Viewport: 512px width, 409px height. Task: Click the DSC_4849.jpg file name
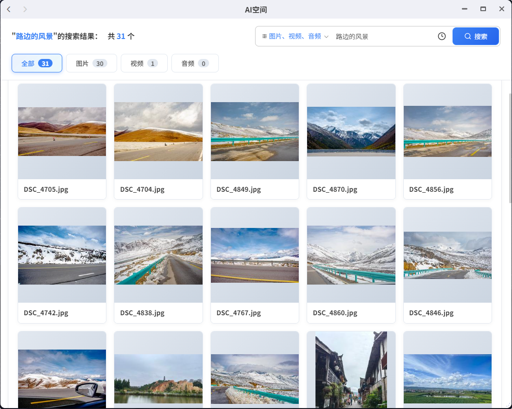click(x=239, y=189)
